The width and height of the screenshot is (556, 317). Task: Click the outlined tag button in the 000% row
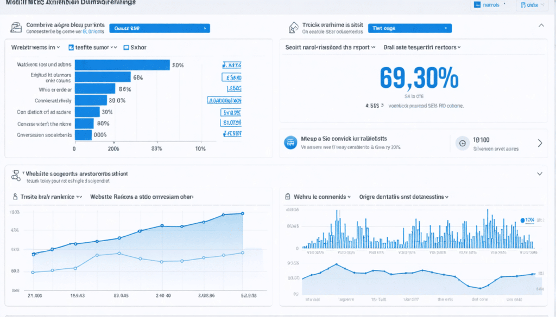point(232,134)
